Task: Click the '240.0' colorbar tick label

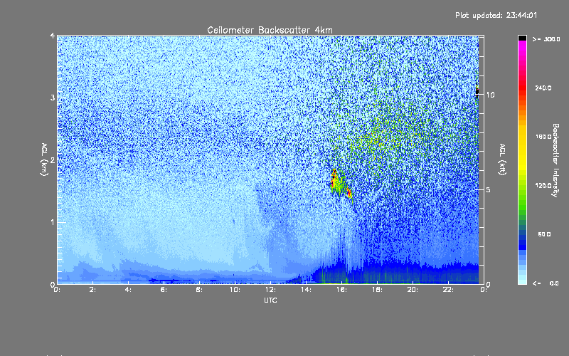Action: pyautogui.click(x=543, y=88)
